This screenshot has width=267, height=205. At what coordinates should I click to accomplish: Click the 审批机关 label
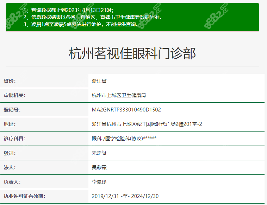pyautogui.click(x=15, y=95)
